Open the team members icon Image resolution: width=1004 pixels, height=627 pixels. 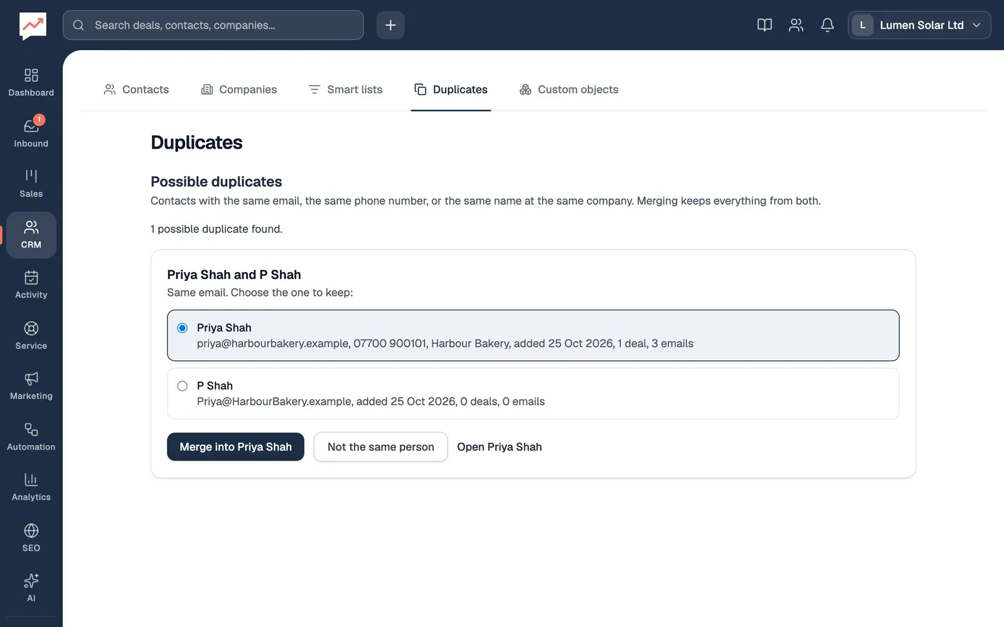(x=796, y=25)
